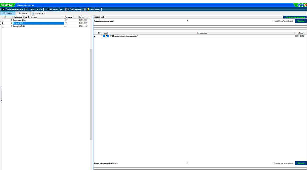Open the Карточка toolbar item
307x173 pixels.
coord(35,10)
